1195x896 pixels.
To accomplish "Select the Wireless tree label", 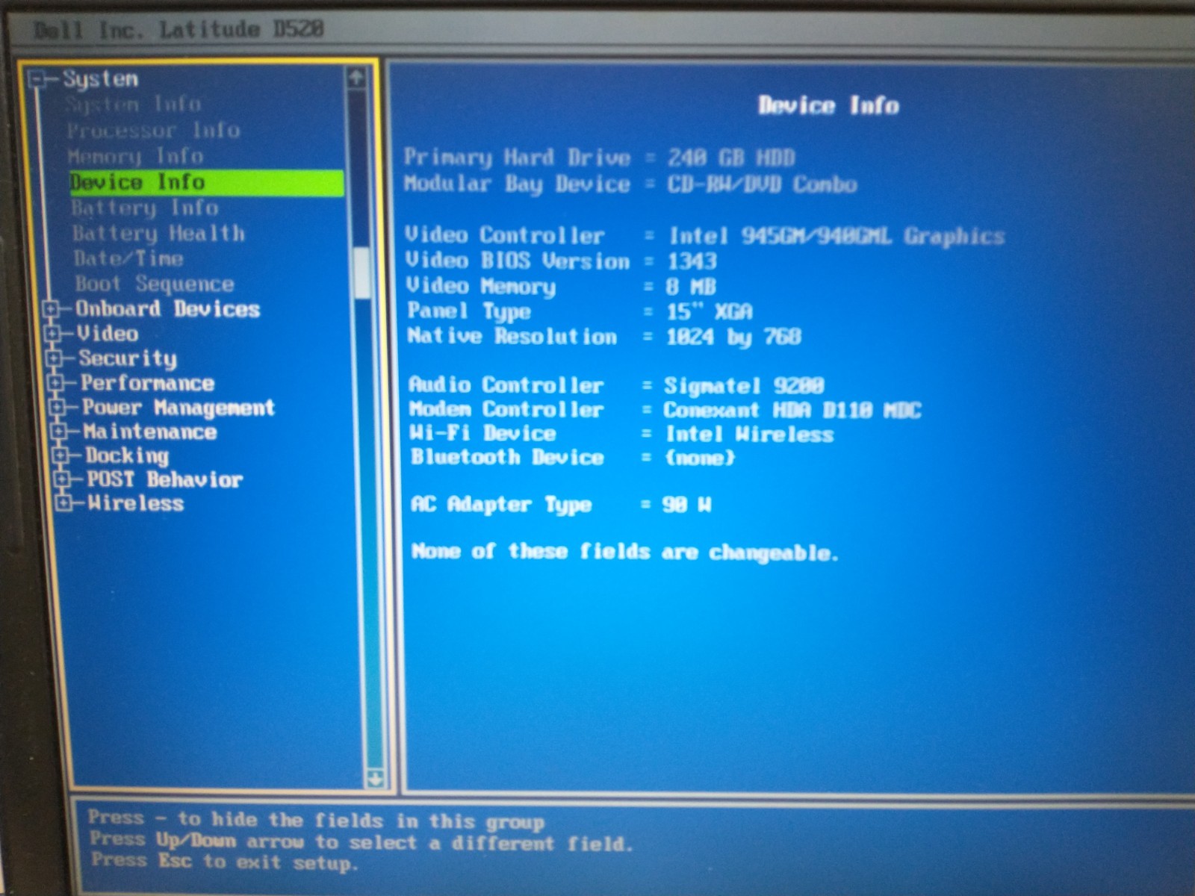I will pyautogui.click(x=135, y=503).
